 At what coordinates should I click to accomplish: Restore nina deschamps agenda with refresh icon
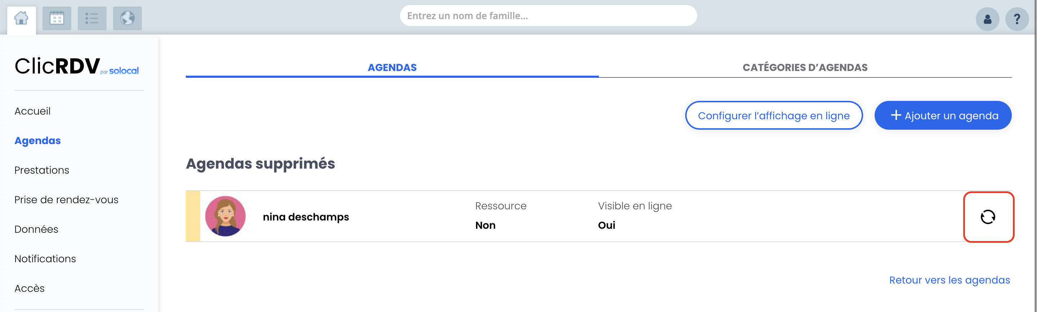coord(988,217)
